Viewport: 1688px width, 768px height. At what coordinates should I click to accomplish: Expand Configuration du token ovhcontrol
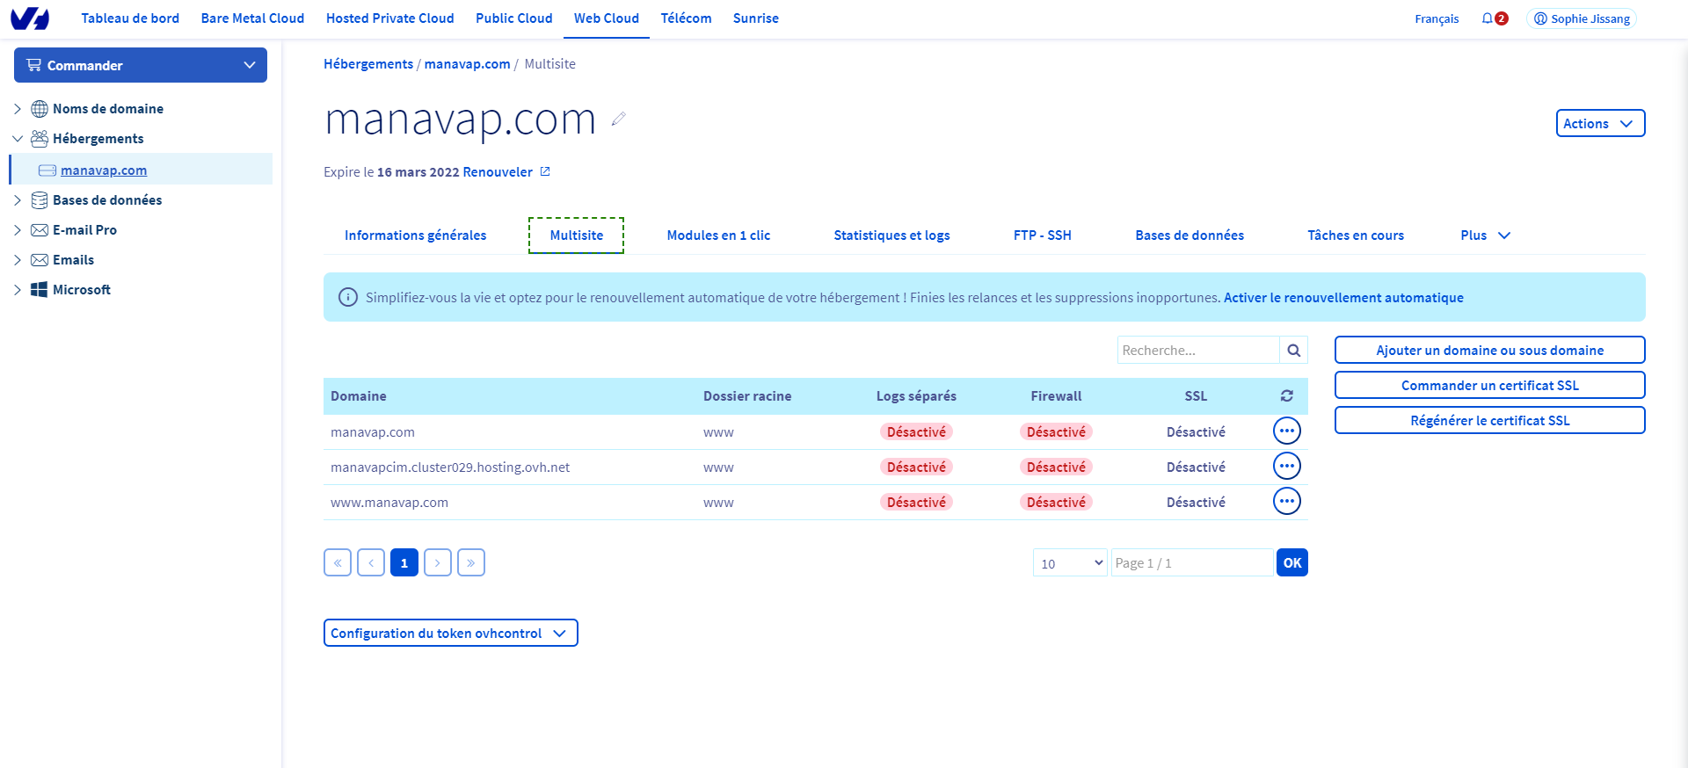[x=450, y=634]
